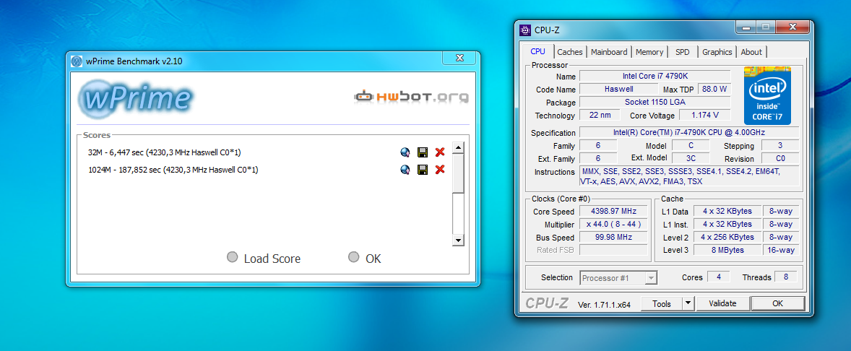This screenshot has width=851, height=351.
Task: Click the Ext. Model value 3C
Action: [x=691, y=158]
